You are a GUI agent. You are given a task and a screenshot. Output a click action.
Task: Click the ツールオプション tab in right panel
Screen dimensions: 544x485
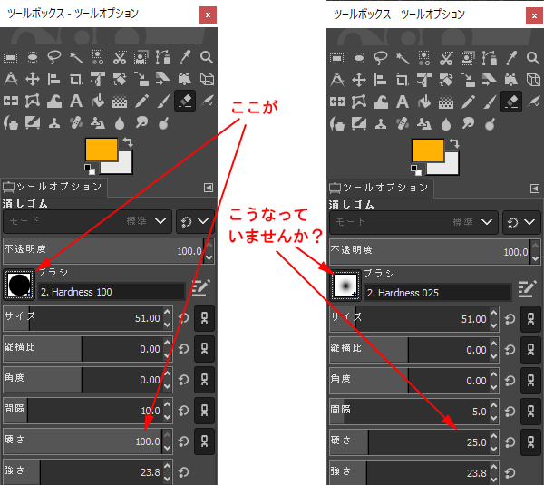[x=381, y=188]
